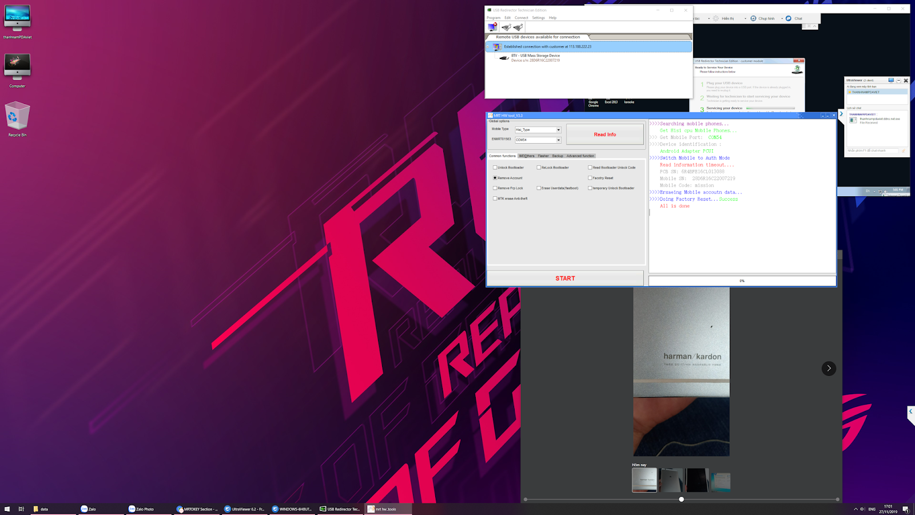Click the Hiển thị display gear icon
915x515 pixels.
(716, 18)
